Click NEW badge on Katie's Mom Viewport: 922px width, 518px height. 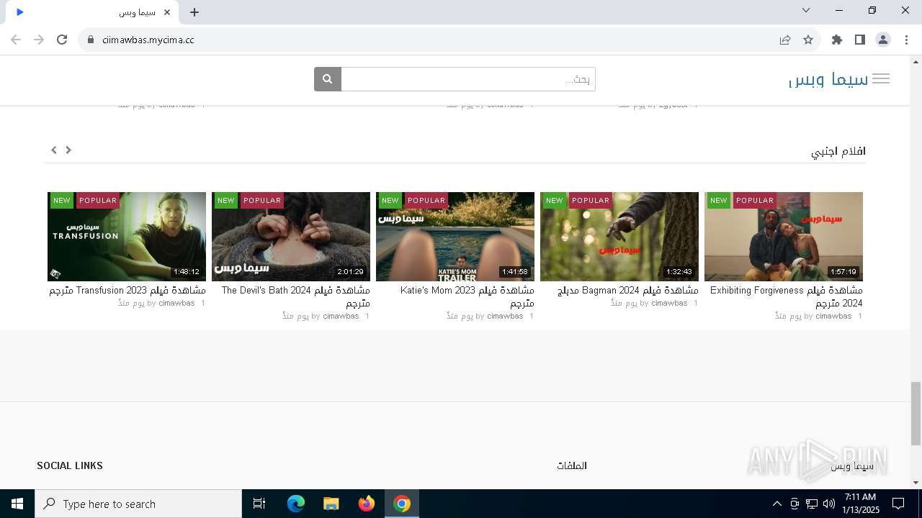(x=390, y=201)
